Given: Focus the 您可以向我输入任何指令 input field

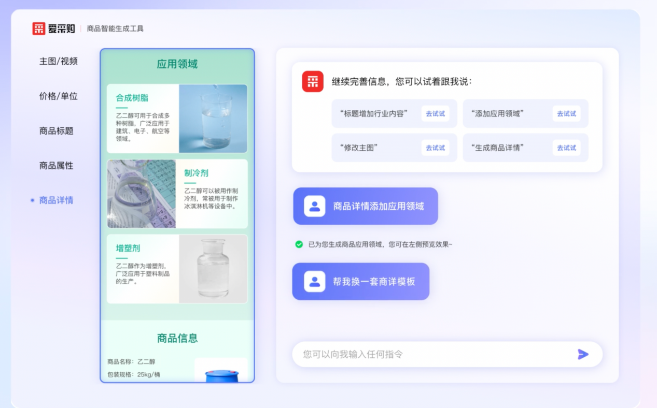Looking at the screenshot, I should click(x=447, y=354).
